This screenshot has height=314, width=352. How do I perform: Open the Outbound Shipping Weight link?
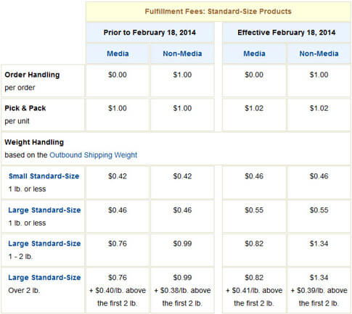pyautogui.click(x=93, y=155)
